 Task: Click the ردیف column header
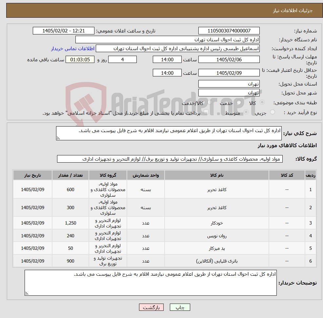coord(311,175)
